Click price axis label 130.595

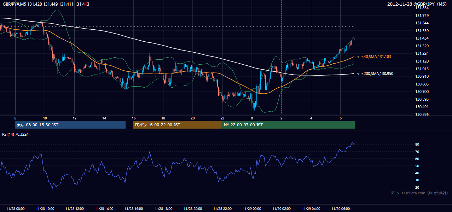422,99
